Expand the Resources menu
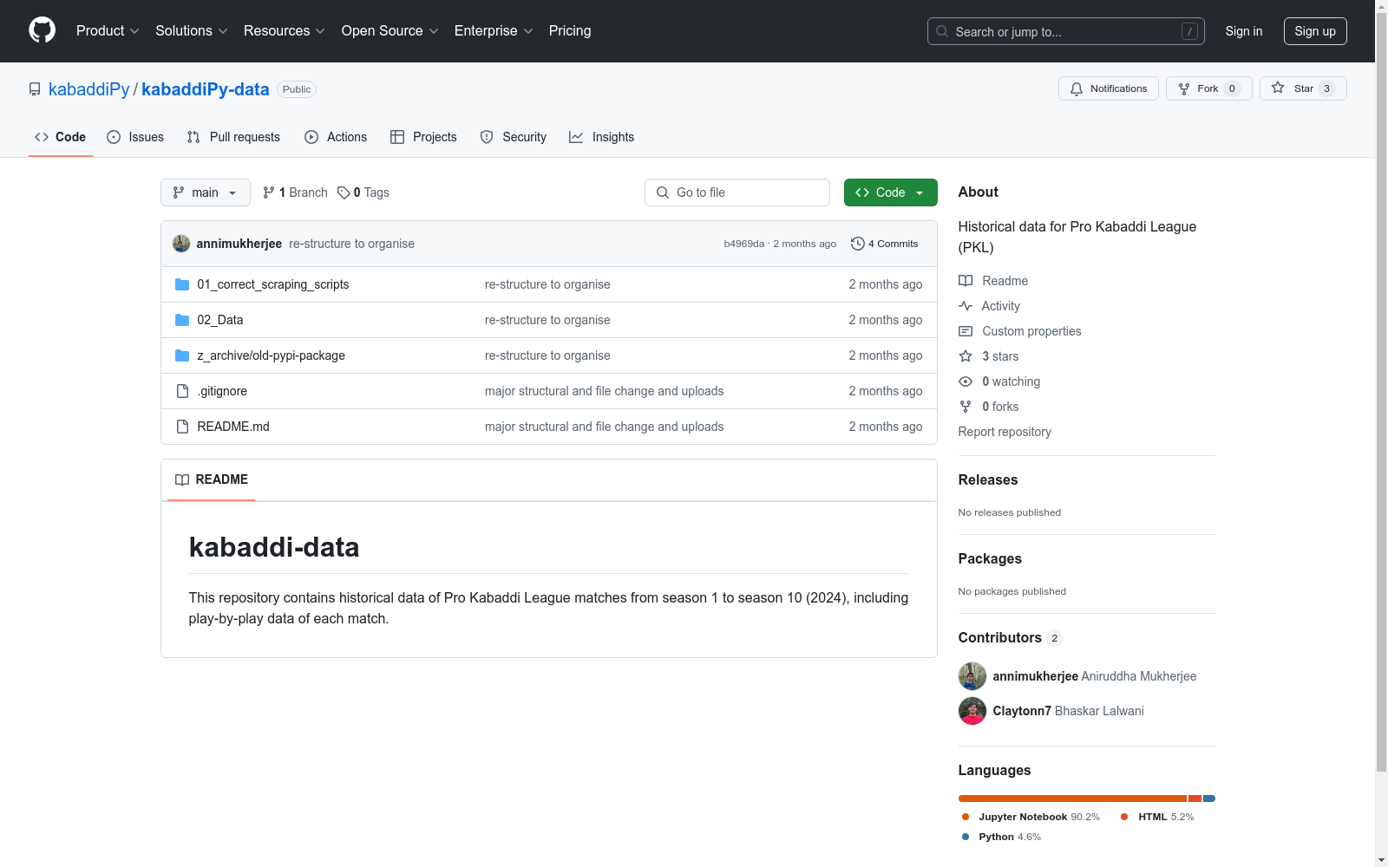This screenshot has width=1388, height=867. click(285, 30)
